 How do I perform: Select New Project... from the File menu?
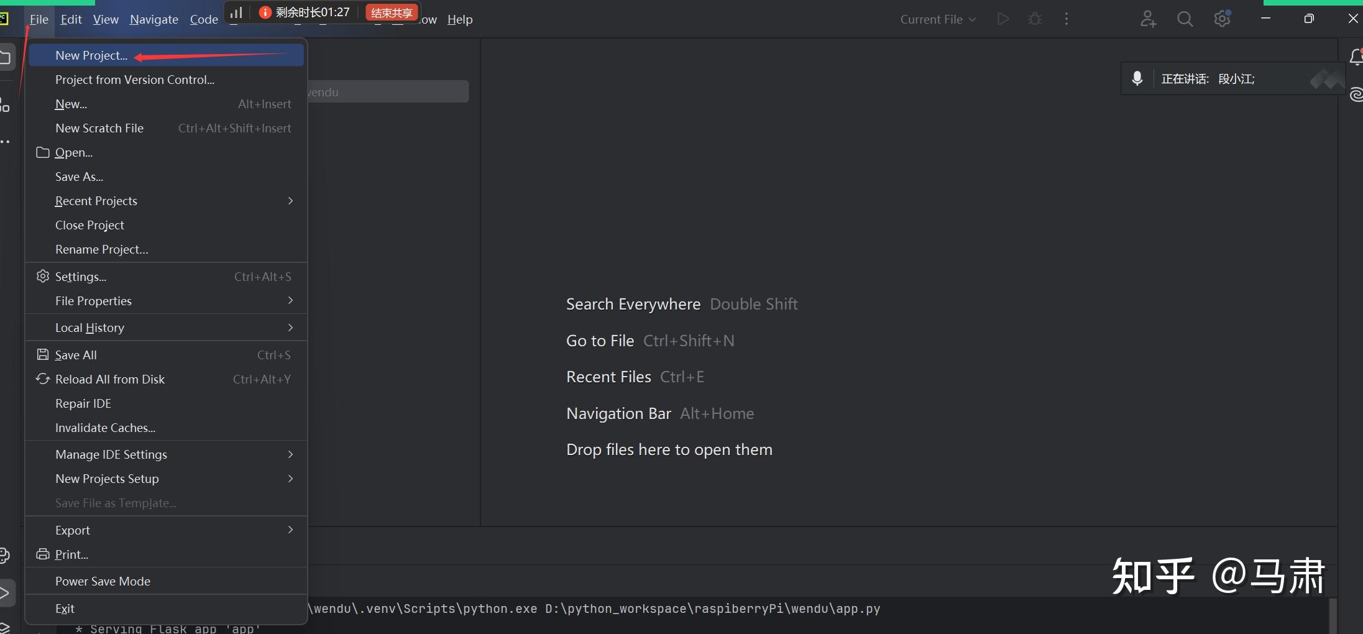click(x=91, y=55)
